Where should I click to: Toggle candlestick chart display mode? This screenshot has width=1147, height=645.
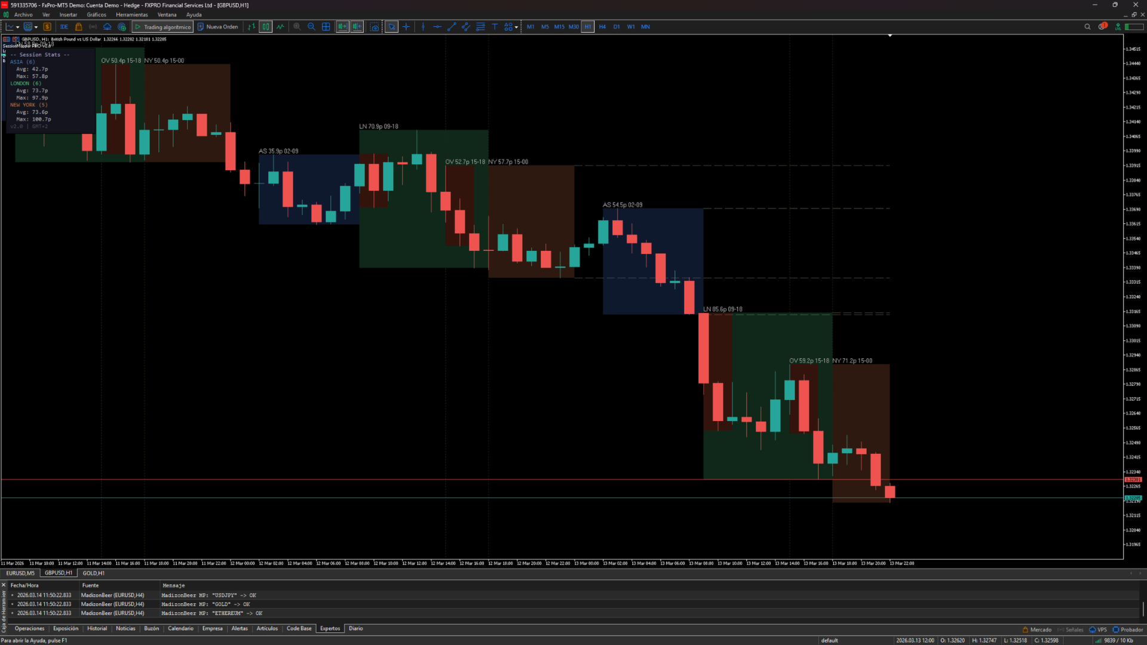265,27
